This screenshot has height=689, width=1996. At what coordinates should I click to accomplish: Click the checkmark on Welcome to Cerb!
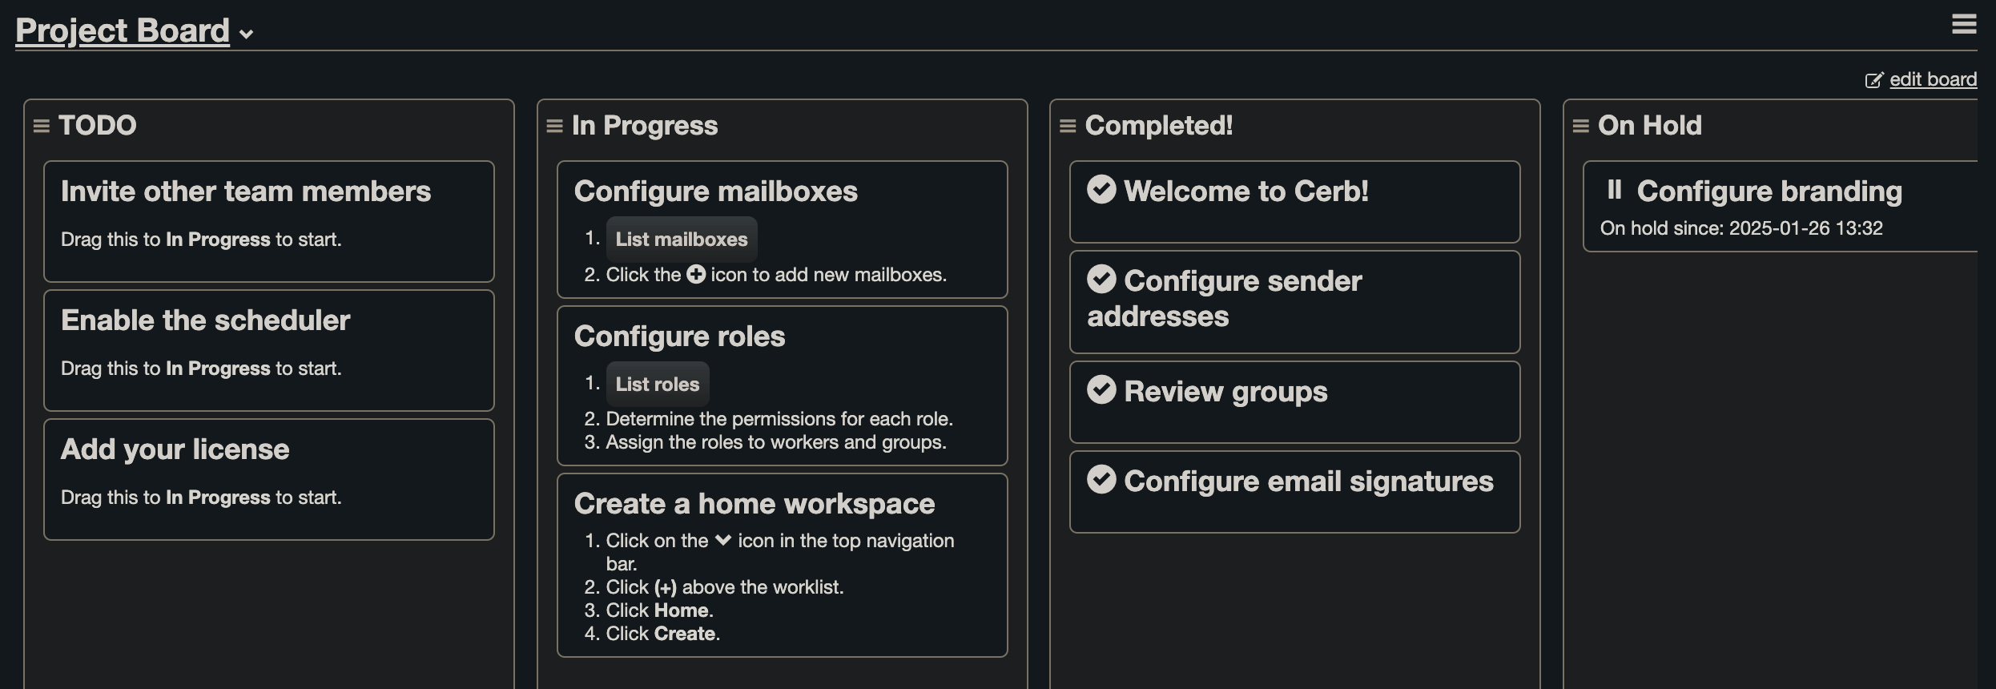(1101, 189)
